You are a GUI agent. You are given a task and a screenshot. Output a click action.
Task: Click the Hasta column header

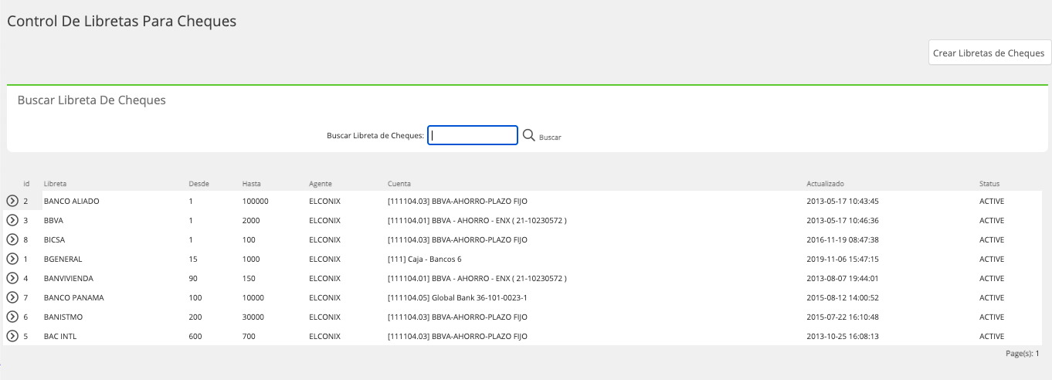click(251, 184)
